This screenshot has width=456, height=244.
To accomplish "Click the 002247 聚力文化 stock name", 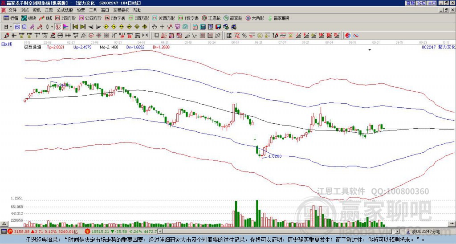I will click(x=439, y=47).
